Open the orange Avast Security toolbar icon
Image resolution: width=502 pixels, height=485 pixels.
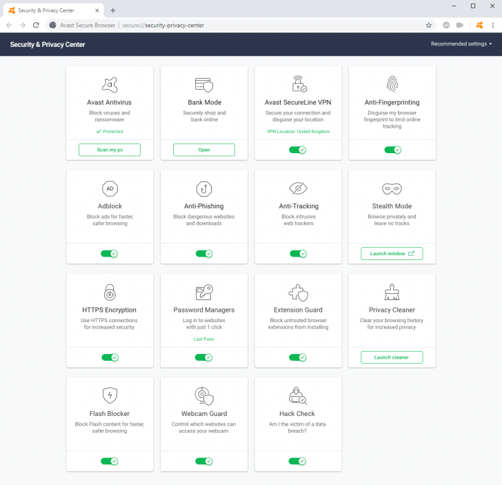(479, 25)
